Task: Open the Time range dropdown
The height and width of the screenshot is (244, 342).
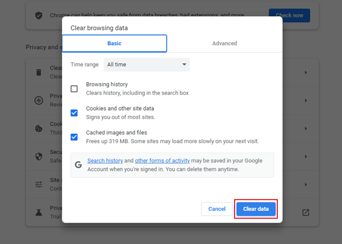Action: [x=147, y=65]
